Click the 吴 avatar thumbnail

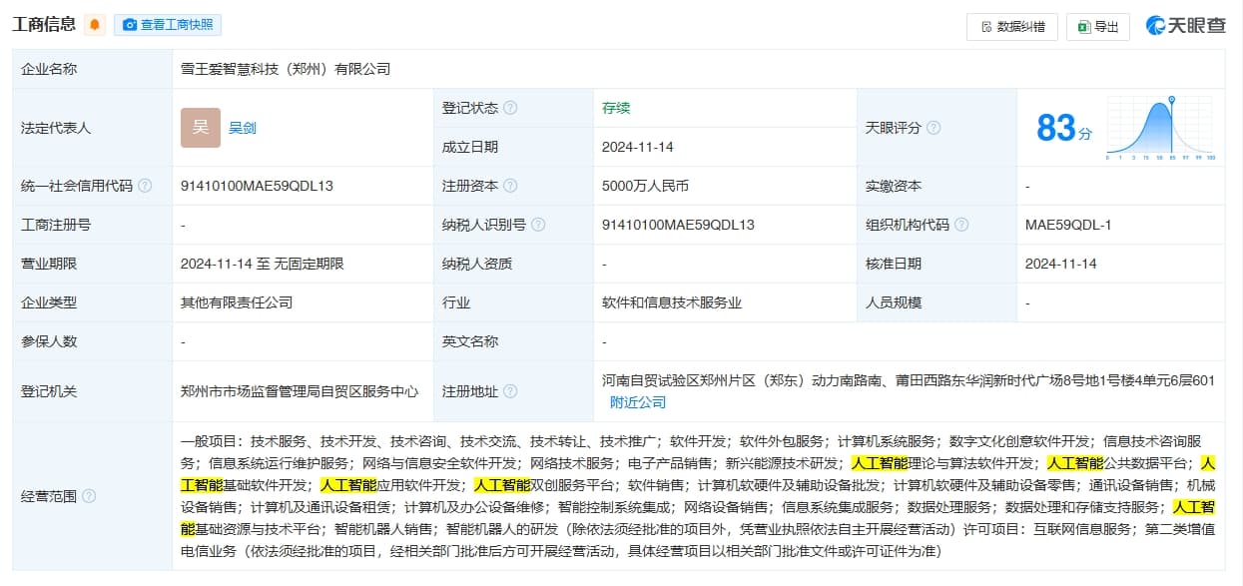coord(201,128)
